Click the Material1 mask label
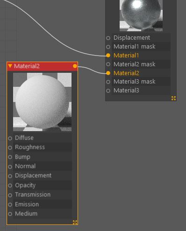This screenshot has width=186, height=231. tap(135, 47)
